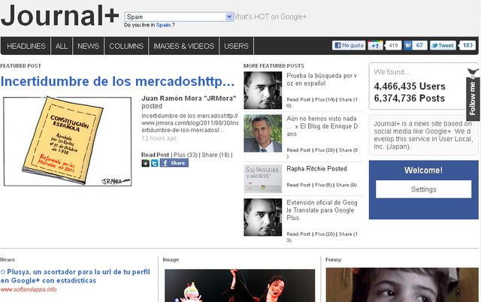This screenshot has width=481, height=302.
Task: Click the black plus icon under featured post
Action: pos(145,163)
